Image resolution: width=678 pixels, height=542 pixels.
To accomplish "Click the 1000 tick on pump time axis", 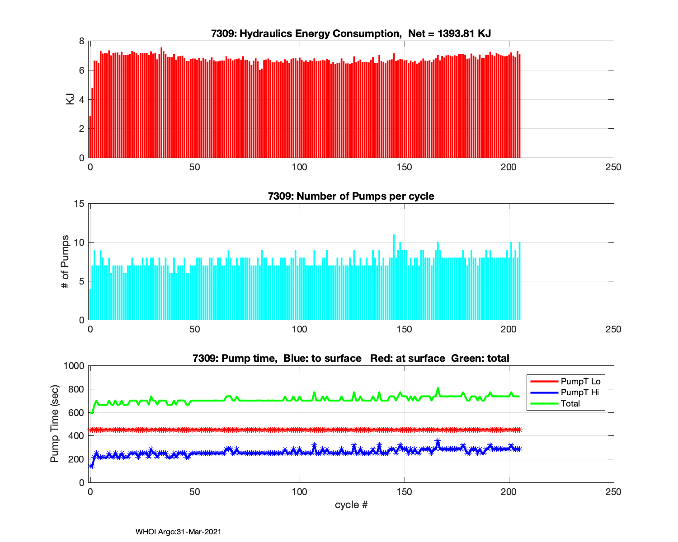I will click(75, 366).
